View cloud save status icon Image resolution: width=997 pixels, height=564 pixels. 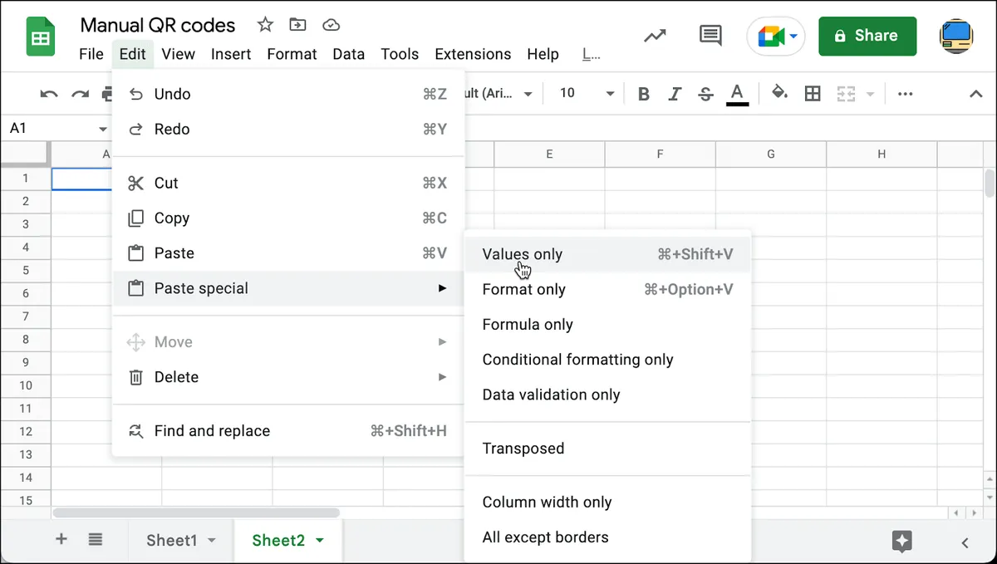coord(331,25)
